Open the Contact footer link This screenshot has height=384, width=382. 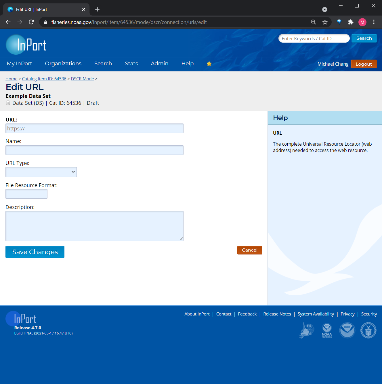point(224,314)
